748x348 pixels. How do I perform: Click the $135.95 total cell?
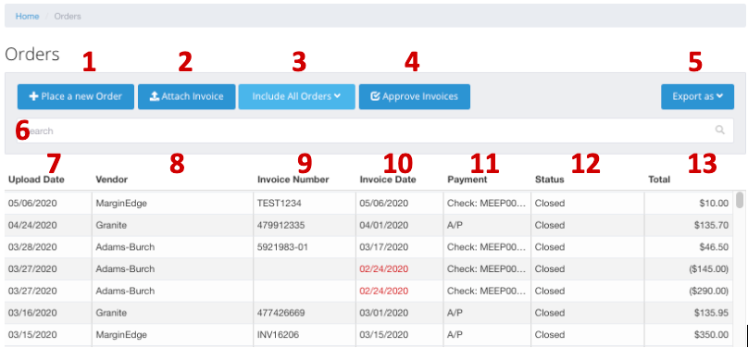[x=712, y=313]
